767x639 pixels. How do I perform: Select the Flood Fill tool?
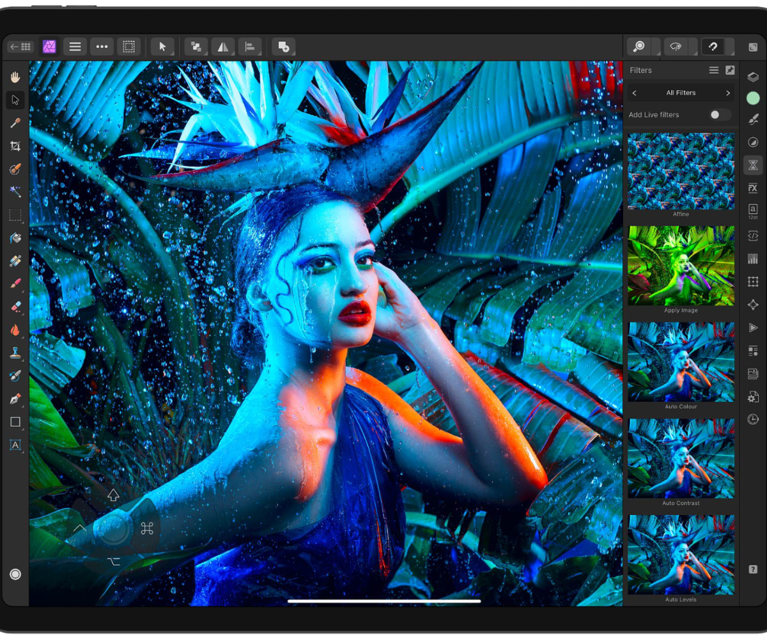pyautogui.click(x=15, y=238)
